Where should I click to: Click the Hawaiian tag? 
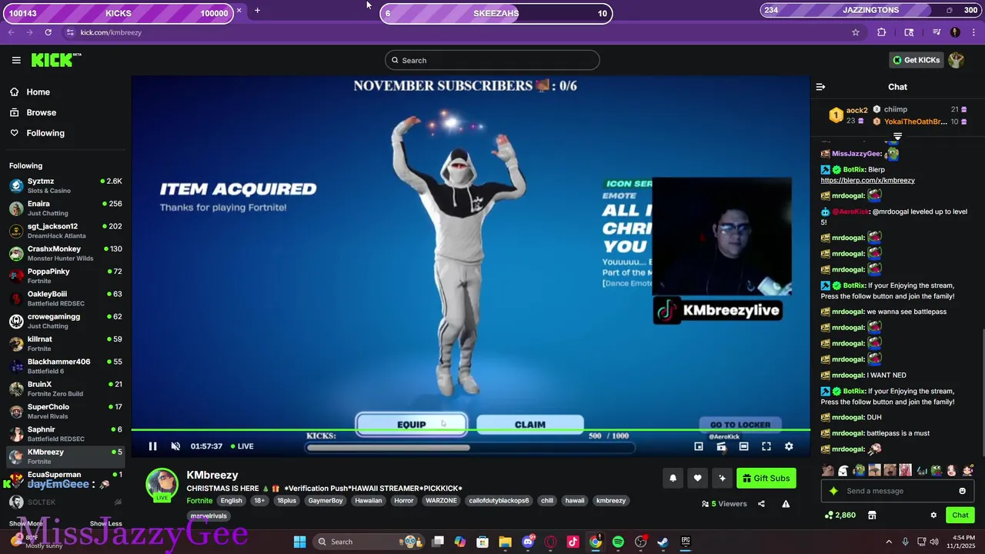[368, 500]
